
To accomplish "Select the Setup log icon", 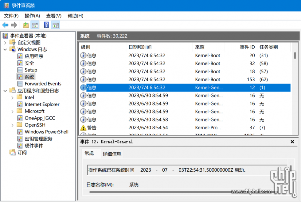I will [x=20, y=70].
